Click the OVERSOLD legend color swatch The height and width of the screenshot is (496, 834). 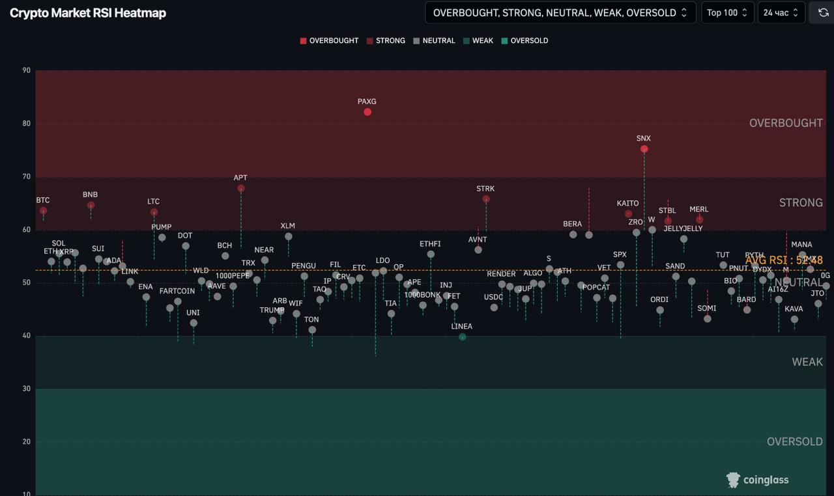coord(504,40)
